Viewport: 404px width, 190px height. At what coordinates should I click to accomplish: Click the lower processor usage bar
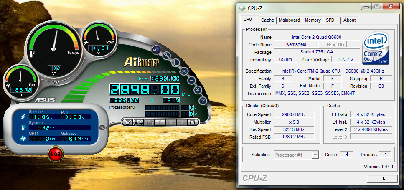coord(162,114)
